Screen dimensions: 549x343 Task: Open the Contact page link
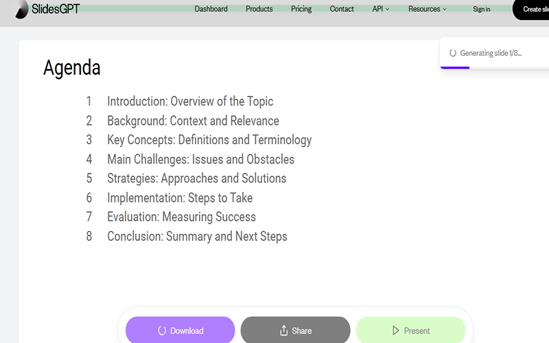(x=342, y=9)
